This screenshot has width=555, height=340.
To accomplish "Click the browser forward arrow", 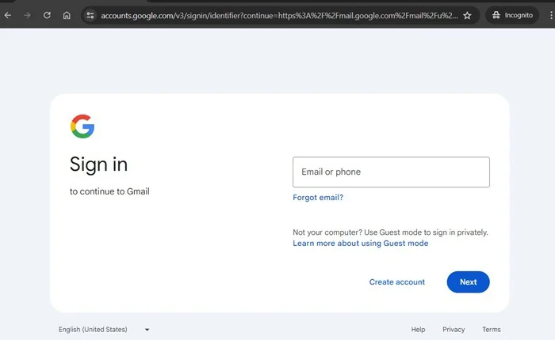I will [x=27, y=15].
